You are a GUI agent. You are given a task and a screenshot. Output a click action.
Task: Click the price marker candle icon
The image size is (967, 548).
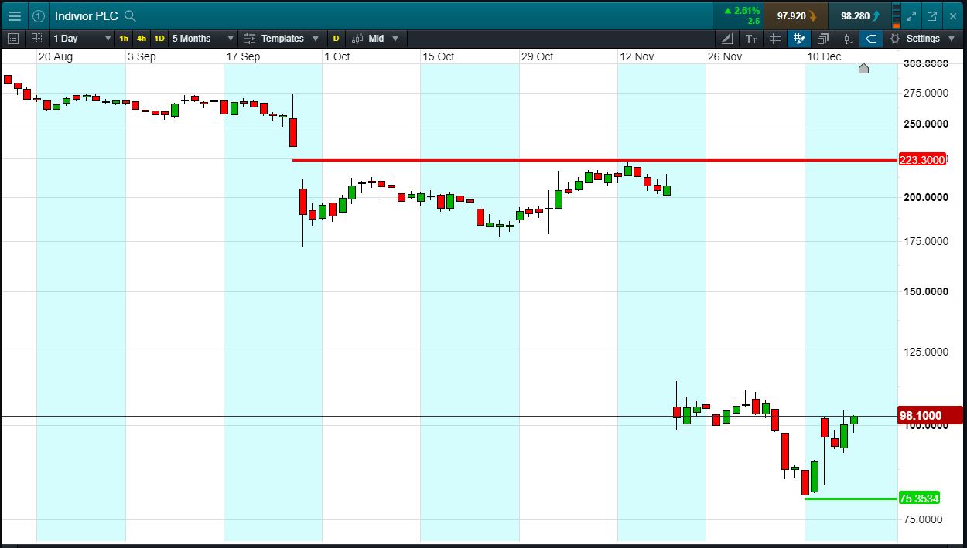pos(848,38)
